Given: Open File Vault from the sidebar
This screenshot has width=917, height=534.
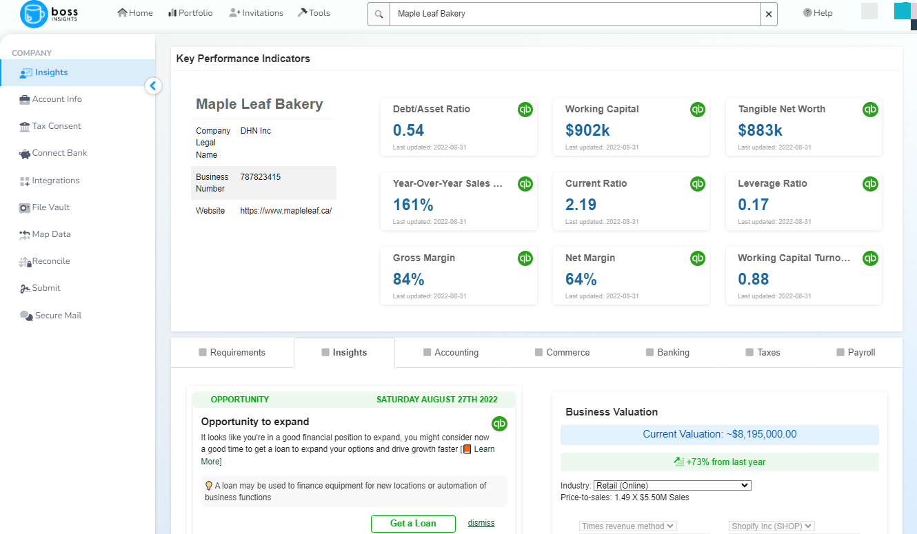Looking at the screenshot, I should pos(50,207).
